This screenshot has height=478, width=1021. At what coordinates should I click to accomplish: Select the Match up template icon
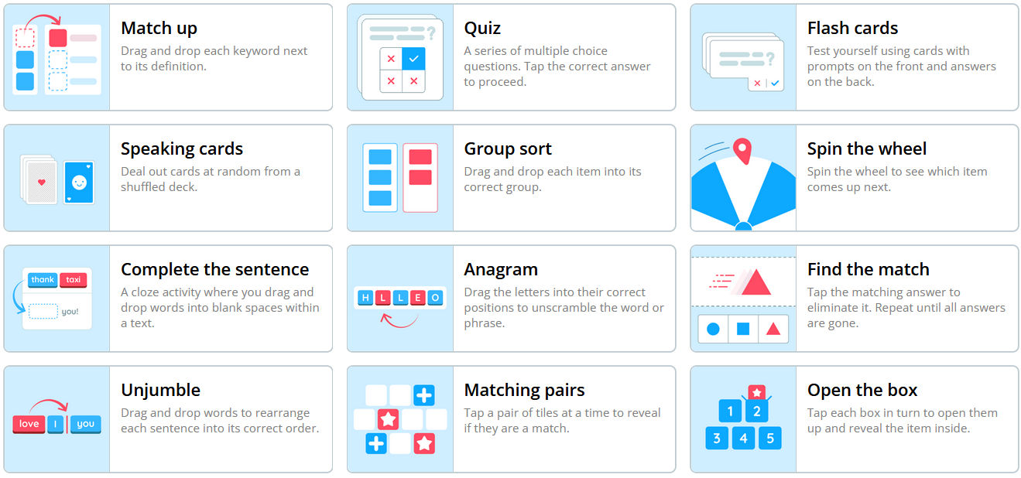coord(57,57)
